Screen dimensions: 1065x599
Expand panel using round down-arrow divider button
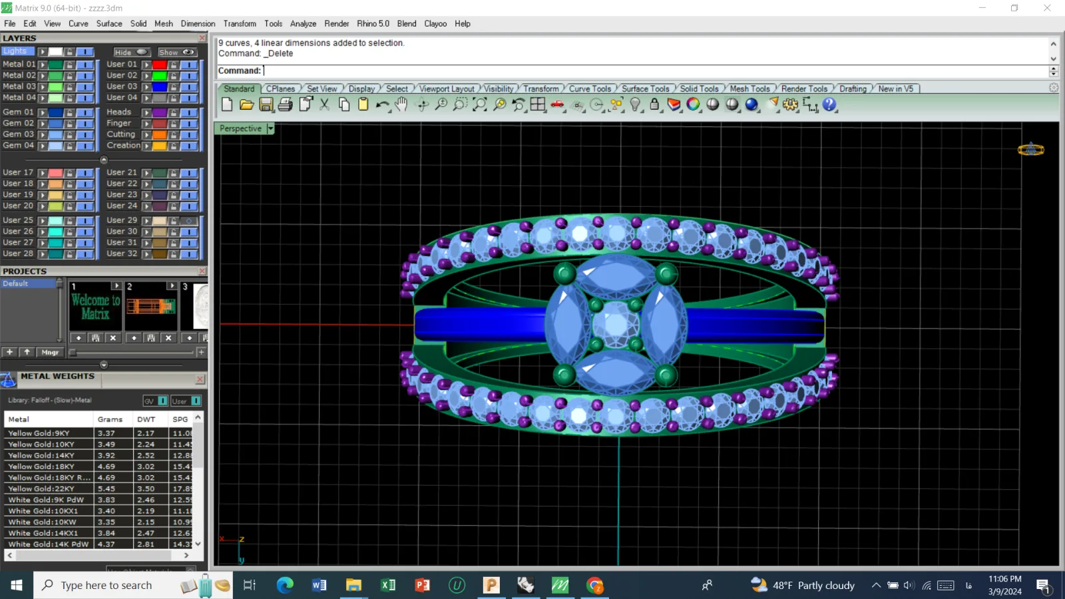pos(103,365)
